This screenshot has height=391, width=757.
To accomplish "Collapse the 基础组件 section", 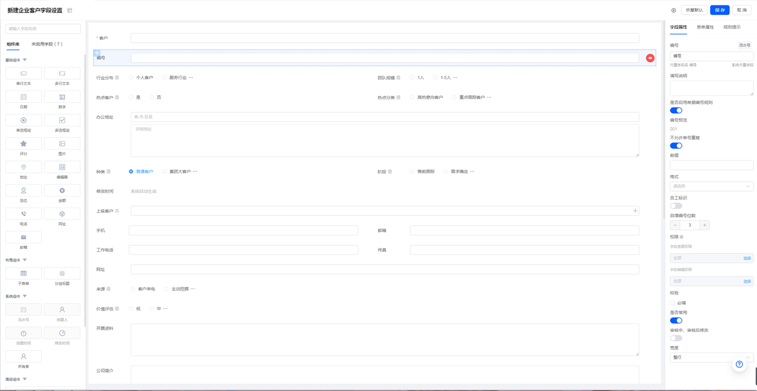I will pos(25,60).
